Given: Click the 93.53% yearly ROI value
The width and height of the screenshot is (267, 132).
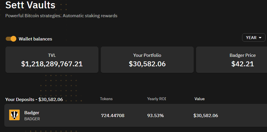Looking at the screenshot, I should pyautogui.click(x=155, y=116).
